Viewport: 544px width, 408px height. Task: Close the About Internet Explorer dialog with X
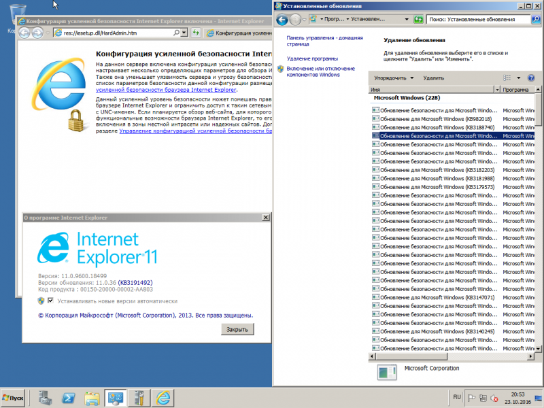pyautogui.click(x=266, y=218)
